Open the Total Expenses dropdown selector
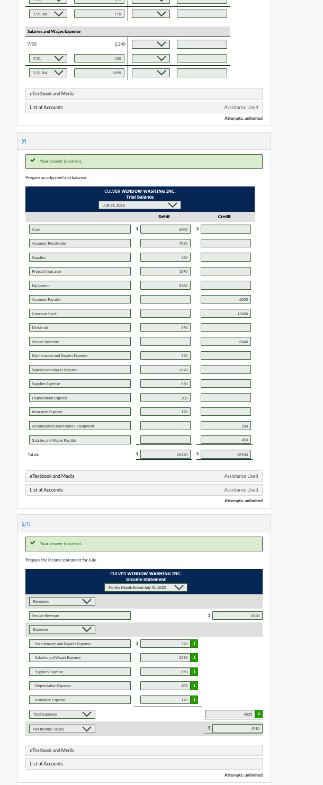The width and height of the screenshot is (323, 785). point(86,714)
